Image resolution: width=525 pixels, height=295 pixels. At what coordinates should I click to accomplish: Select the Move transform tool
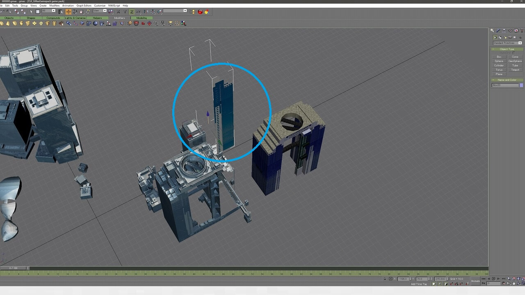click(x=68, y=12)
